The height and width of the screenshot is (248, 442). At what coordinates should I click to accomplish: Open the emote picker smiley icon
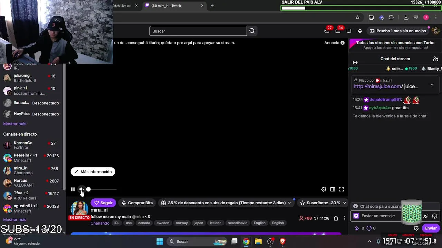click(435, 216)
